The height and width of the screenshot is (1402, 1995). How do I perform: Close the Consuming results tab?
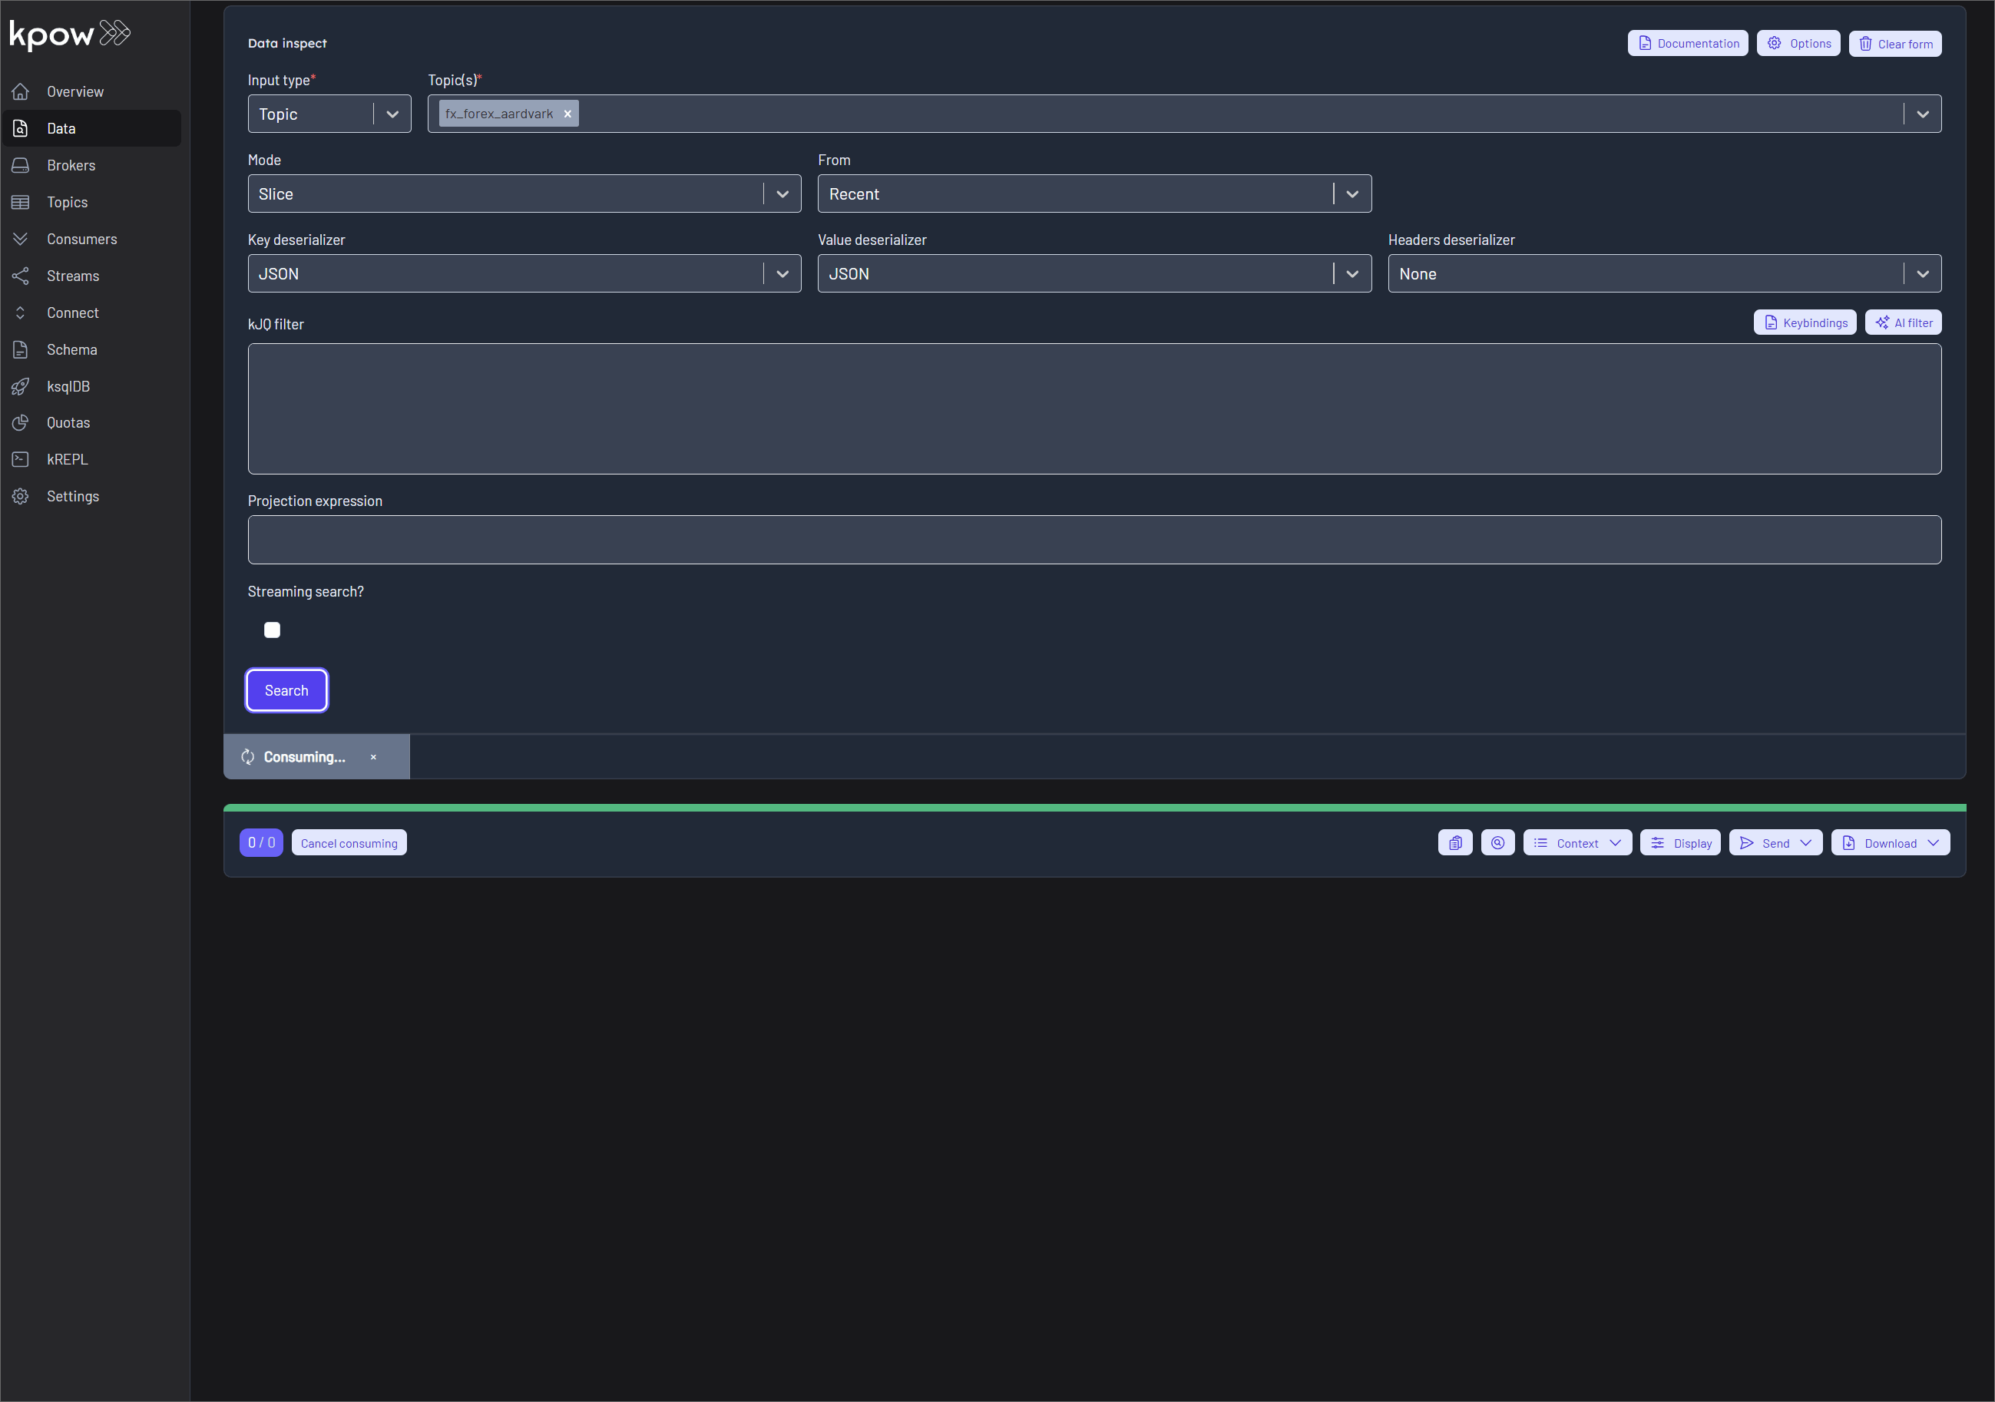(374, 756)
